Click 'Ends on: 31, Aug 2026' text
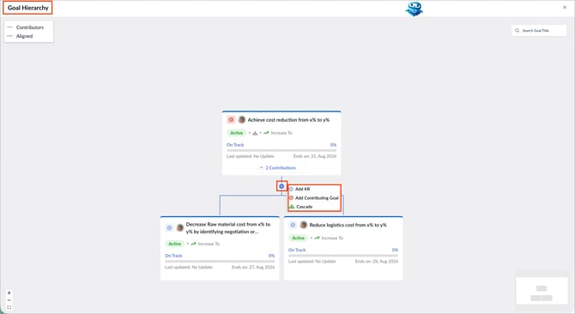This screenshot has height=314, width=575. point(315,156)
